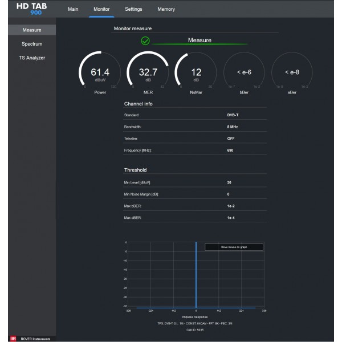Click the Power gauge showing 61.4
The height and width of the screenshot is (342, 342).
coord(100,72)
